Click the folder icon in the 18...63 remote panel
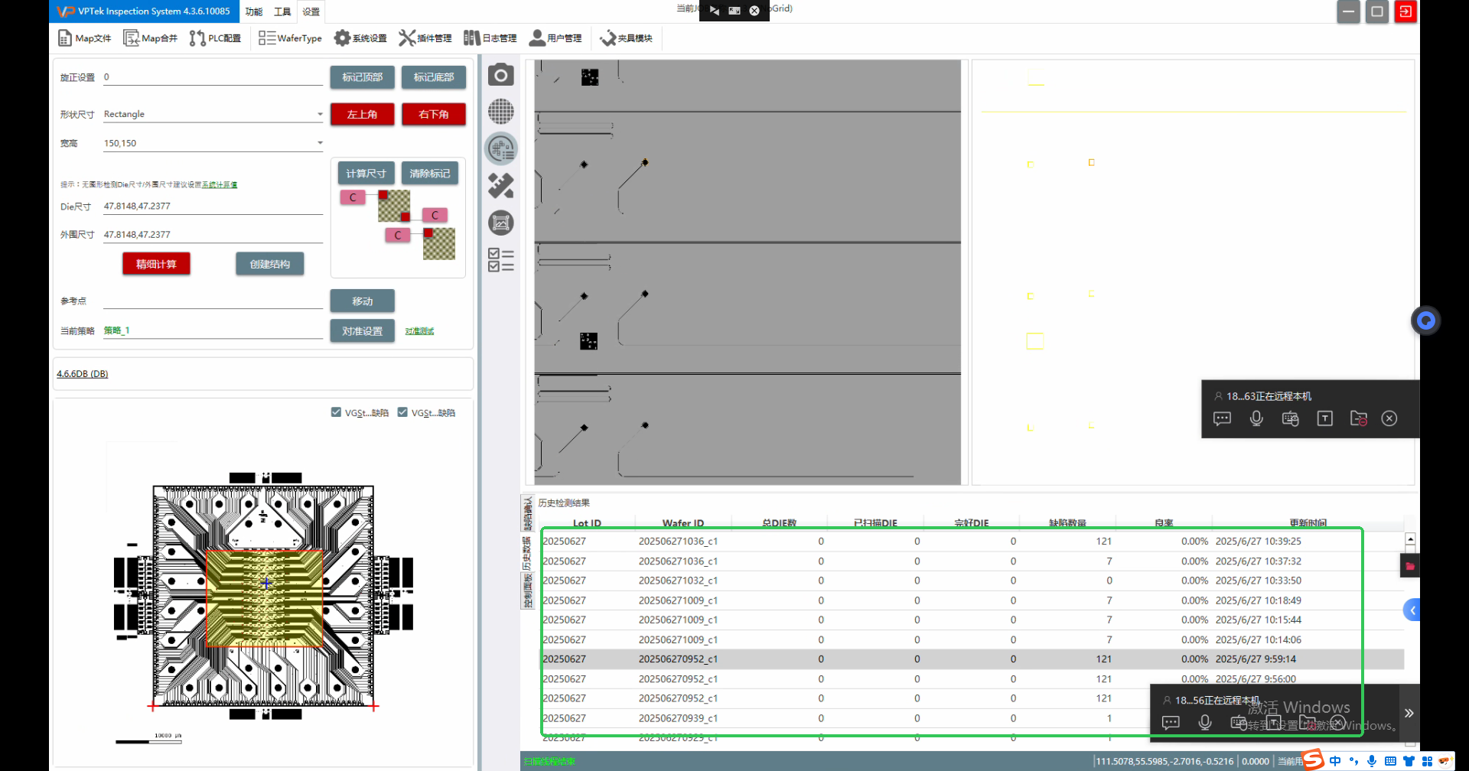 pyautogui.click(x=1359, y=418)
